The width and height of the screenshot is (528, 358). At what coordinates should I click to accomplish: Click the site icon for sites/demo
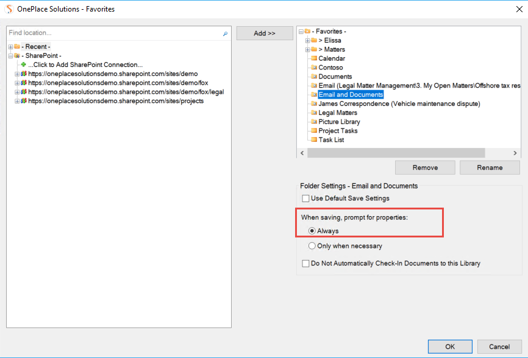click(24, 74)
